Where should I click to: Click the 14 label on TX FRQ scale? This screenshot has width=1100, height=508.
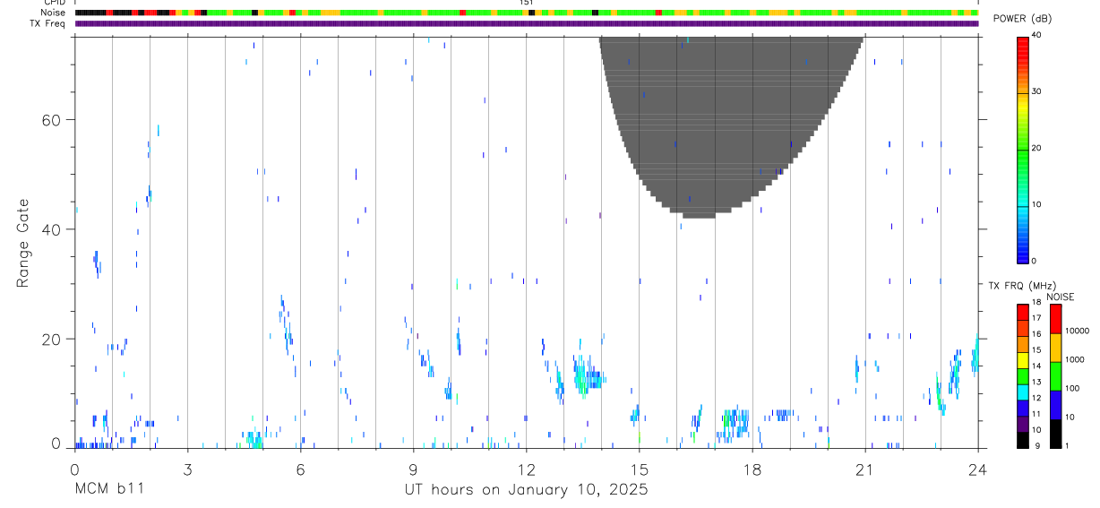[x=1036, y=366]
